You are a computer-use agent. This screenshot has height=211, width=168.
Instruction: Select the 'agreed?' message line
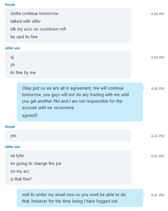pos(30,116)
